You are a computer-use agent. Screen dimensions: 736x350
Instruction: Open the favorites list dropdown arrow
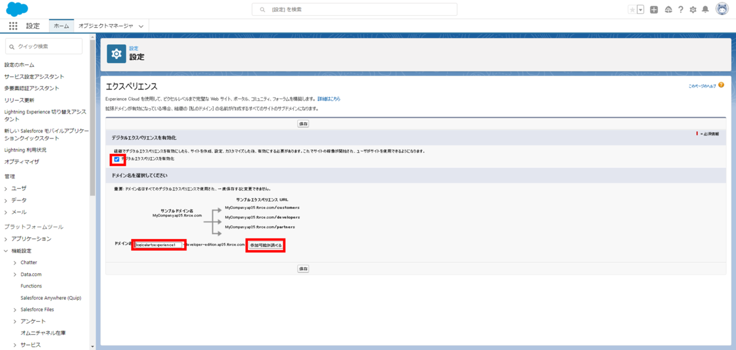(640, 10)
